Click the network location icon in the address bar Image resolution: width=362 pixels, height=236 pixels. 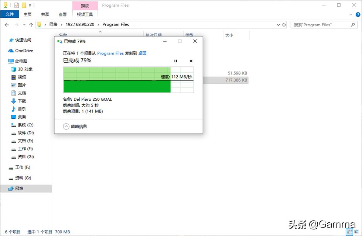point(39,24)
